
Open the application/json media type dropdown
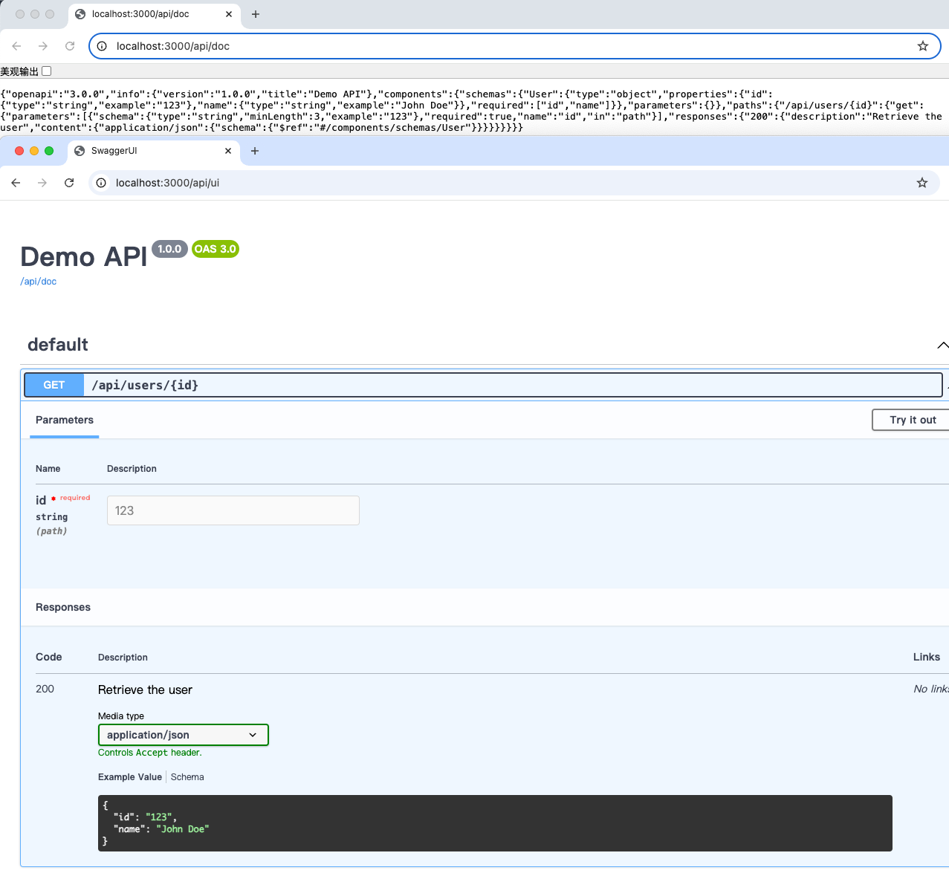183,734
